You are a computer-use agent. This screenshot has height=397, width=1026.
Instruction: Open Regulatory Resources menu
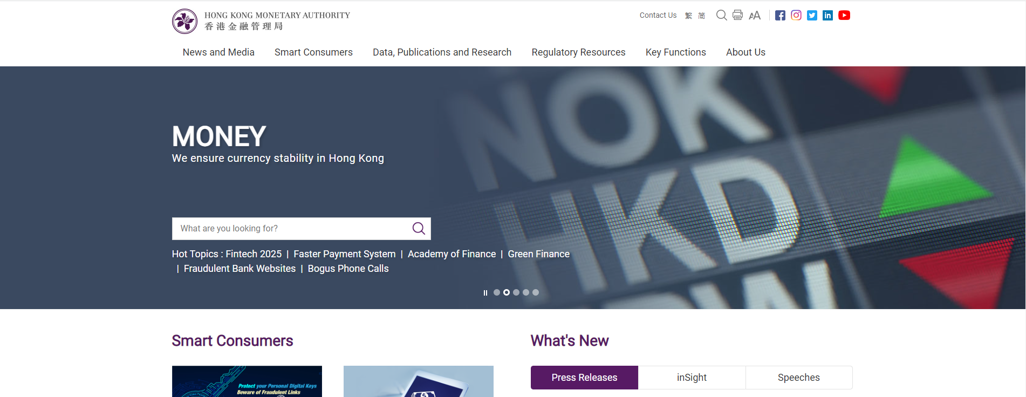(x=578, y=52)
